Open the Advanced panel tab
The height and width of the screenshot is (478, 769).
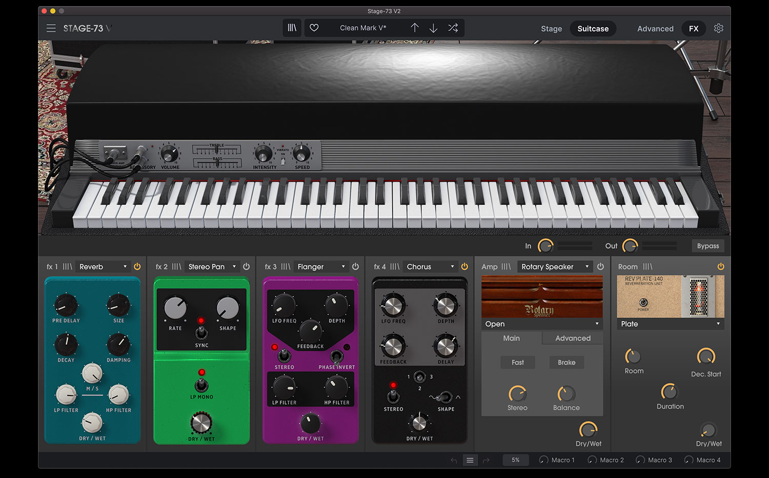pos(655,29)
